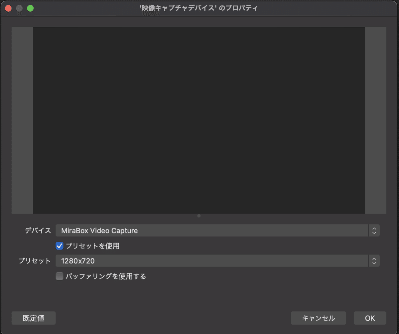399x334 pixels.
Task: Click the video preview area
Action: click(199, 120)
